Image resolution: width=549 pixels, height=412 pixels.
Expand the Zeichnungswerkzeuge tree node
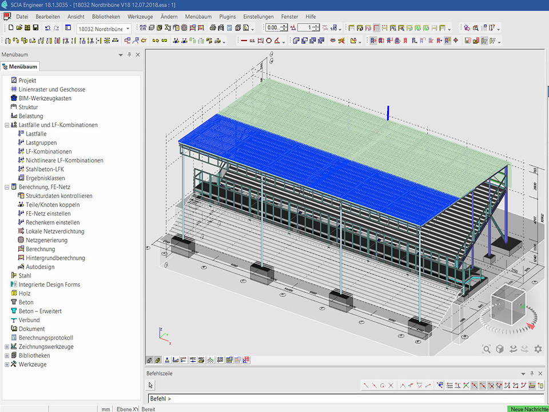tap(7, 347)
